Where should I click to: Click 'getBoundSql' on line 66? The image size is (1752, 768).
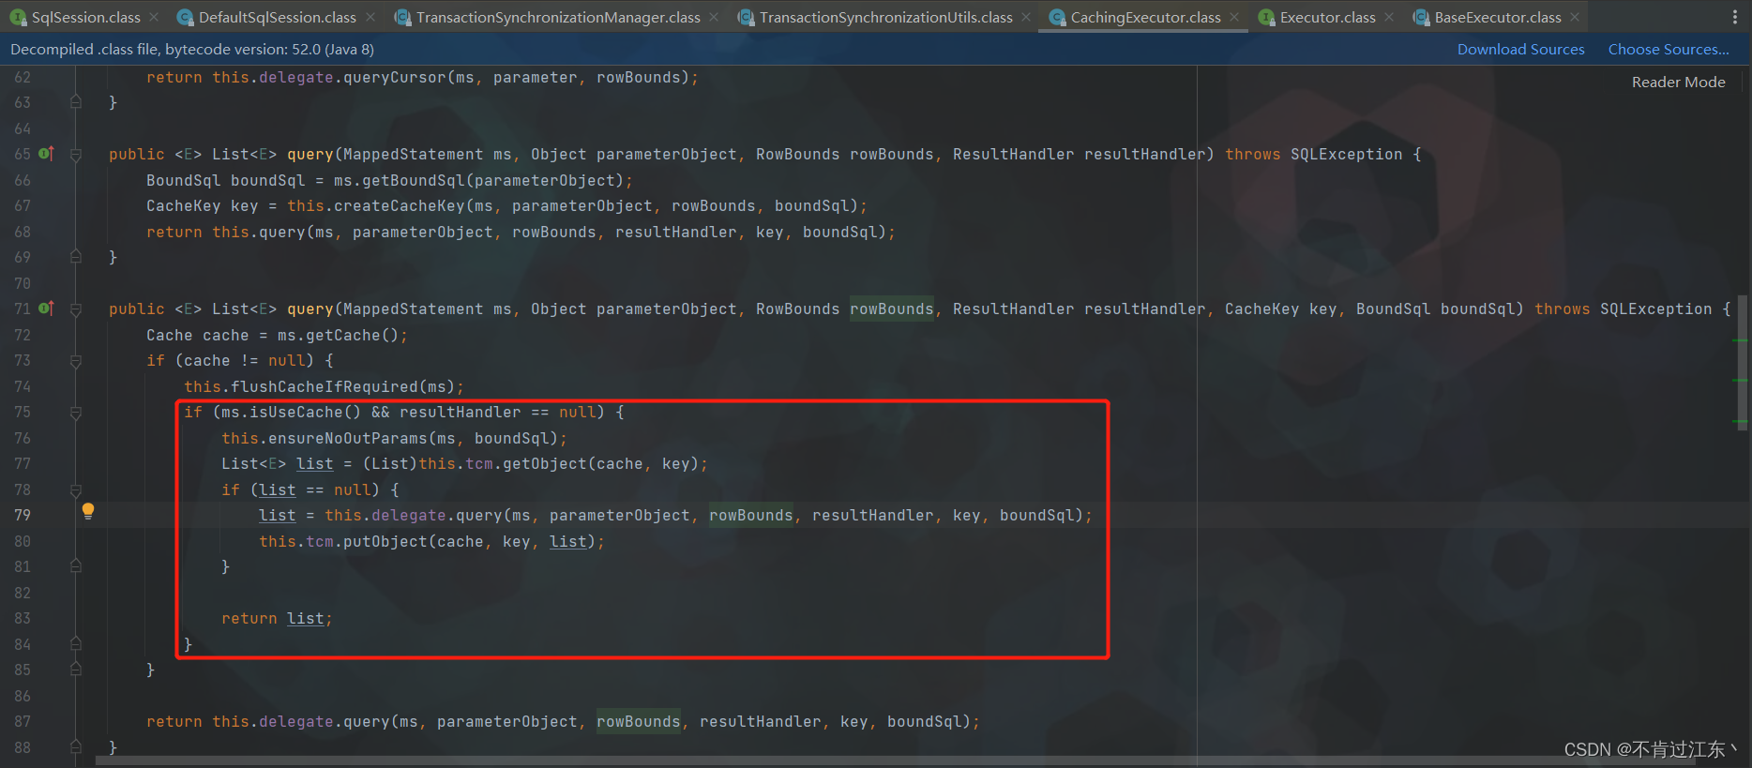[414, 180]
